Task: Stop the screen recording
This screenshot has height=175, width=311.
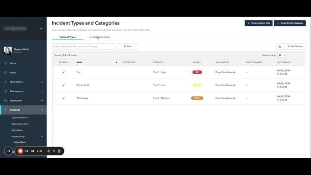Action: (x=20, y=151)
